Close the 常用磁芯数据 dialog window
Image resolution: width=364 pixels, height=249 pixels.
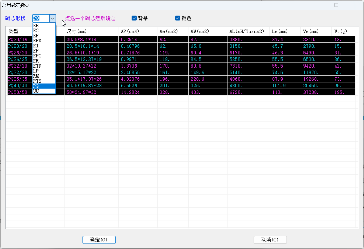(354, 5)
